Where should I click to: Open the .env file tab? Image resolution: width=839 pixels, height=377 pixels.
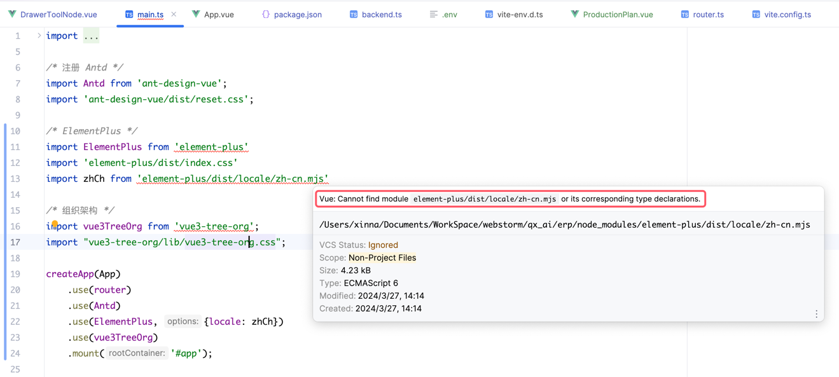[443, 14]
